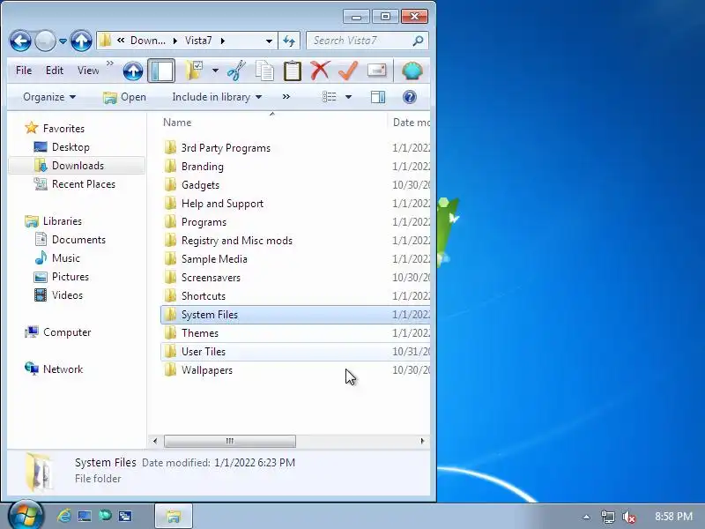Image resolution: width=705 pixels, height=529 pixels.
Task: Toggle the navigation pane toolbar button
Action: 161,71
